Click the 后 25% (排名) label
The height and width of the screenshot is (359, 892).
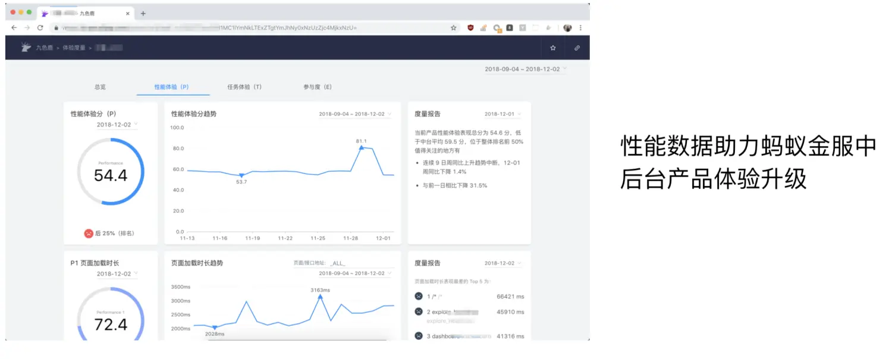click(x=115, y=234)
